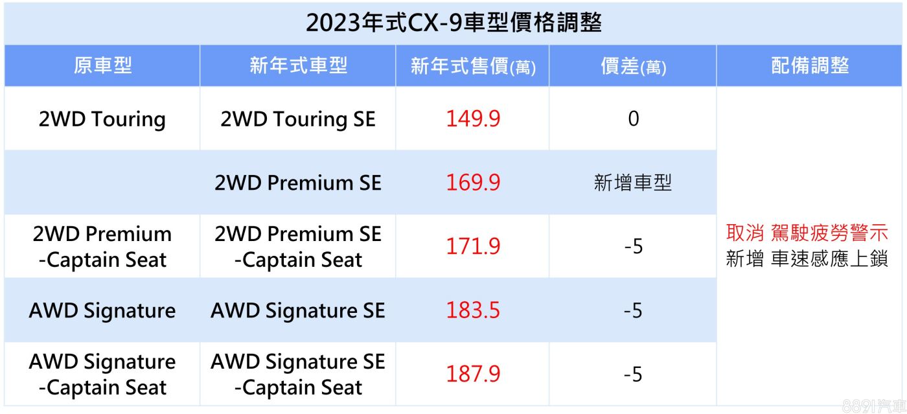Click the 2WD Premium SE model without Captain Seat

298,183
